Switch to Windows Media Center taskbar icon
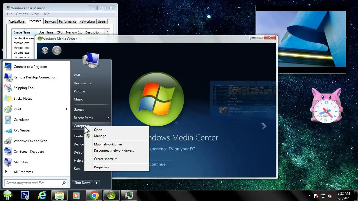This screenshot has height=201, width=358. click(111, 195)
